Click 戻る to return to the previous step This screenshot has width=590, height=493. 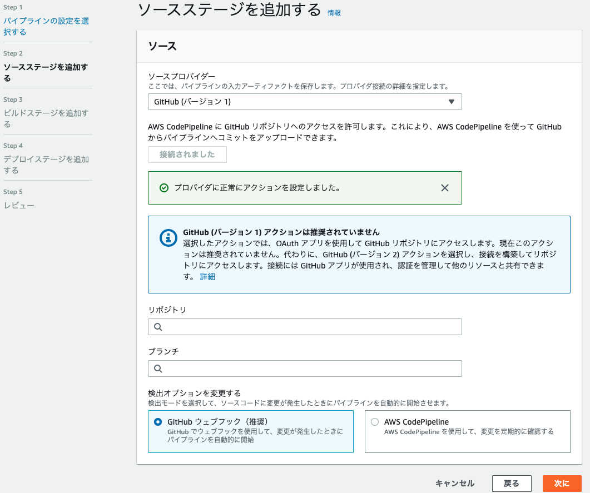point(511,483)
